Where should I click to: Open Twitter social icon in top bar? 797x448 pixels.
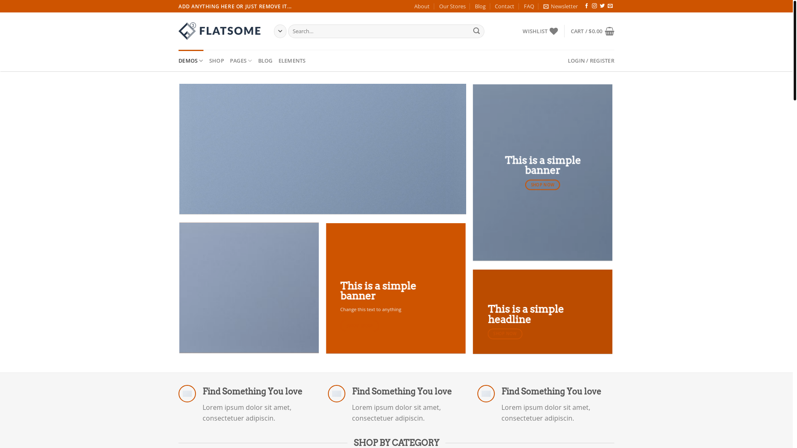coord(602,6)
